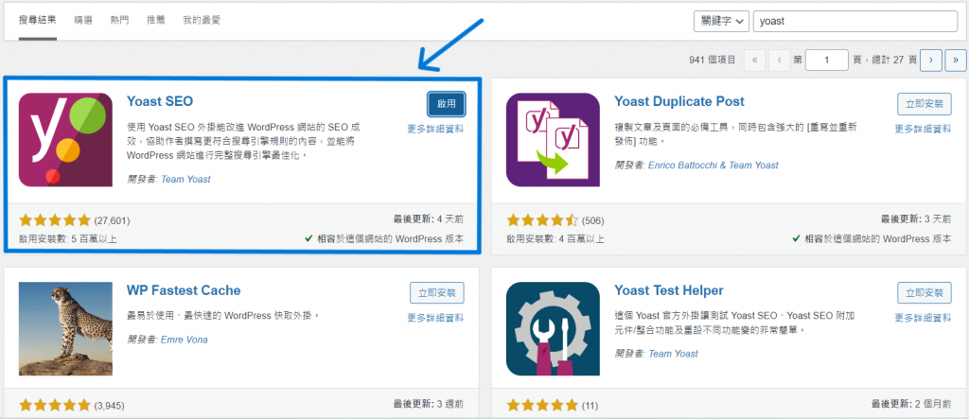Click Yoast Test Helper star rating

tap(542, 406)
